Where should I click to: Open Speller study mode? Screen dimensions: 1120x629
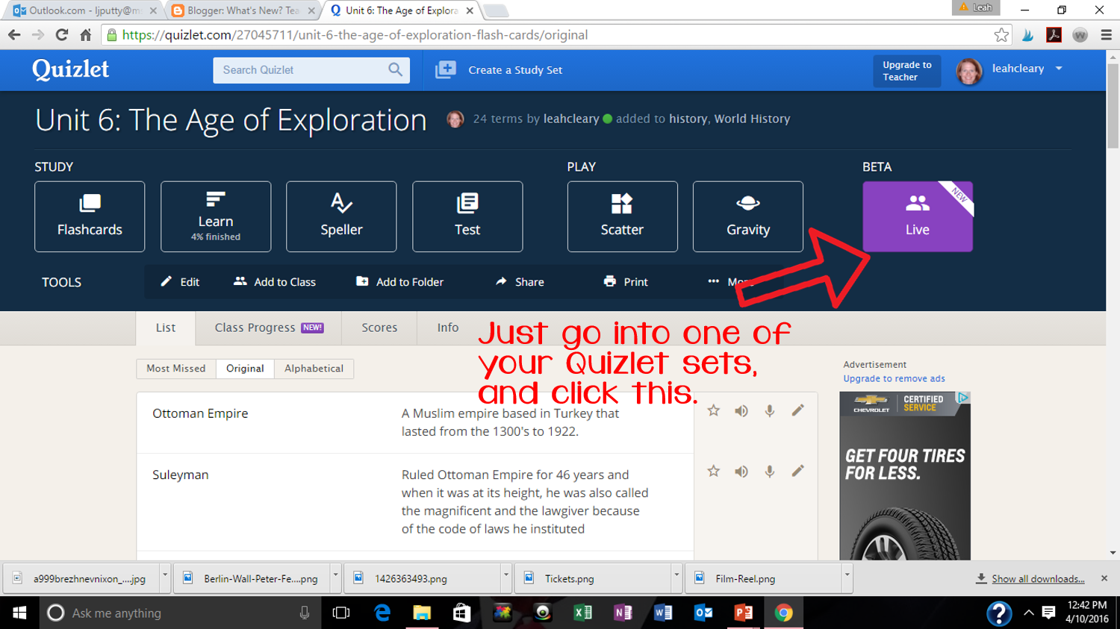[x=341, y=216]
